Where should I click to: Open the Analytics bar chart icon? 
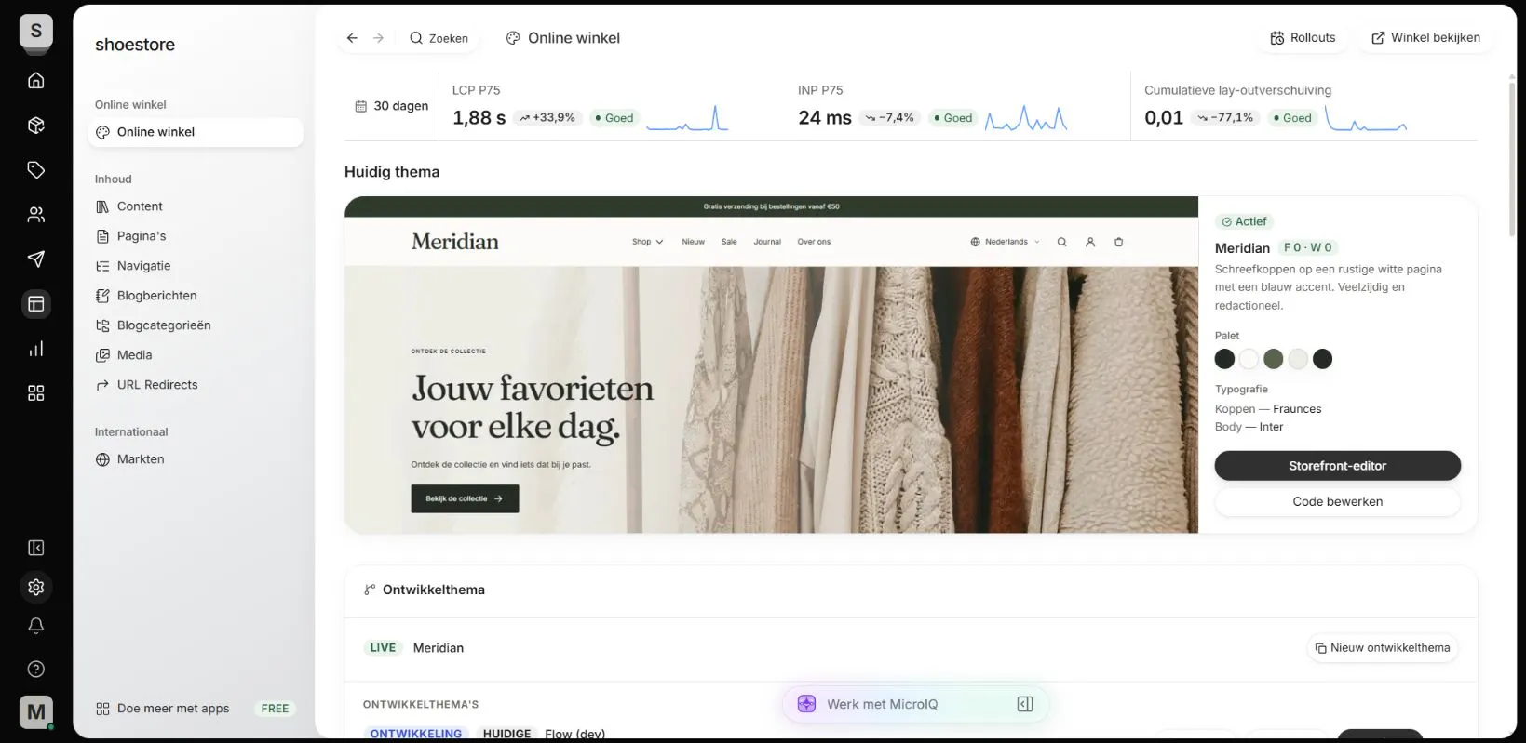pyautogui.click(x=36, y=349)
